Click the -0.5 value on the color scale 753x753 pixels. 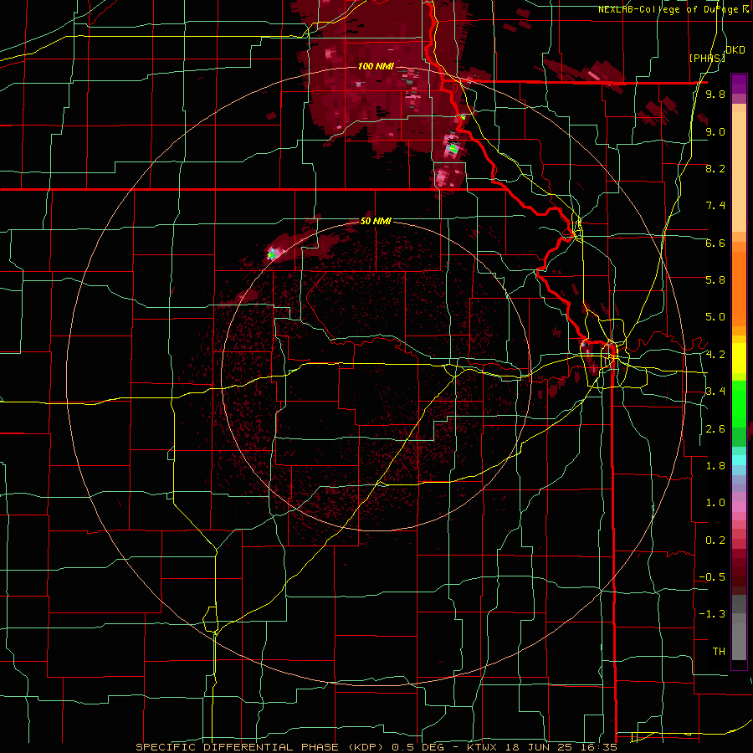pos(712,576)
